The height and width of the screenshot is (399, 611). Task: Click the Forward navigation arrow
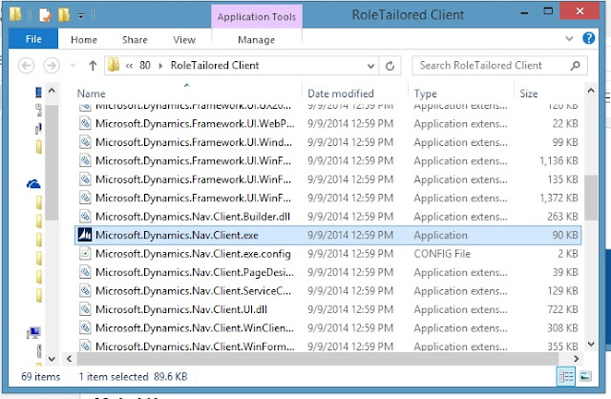pyautogui.click(x=52, y=66)
